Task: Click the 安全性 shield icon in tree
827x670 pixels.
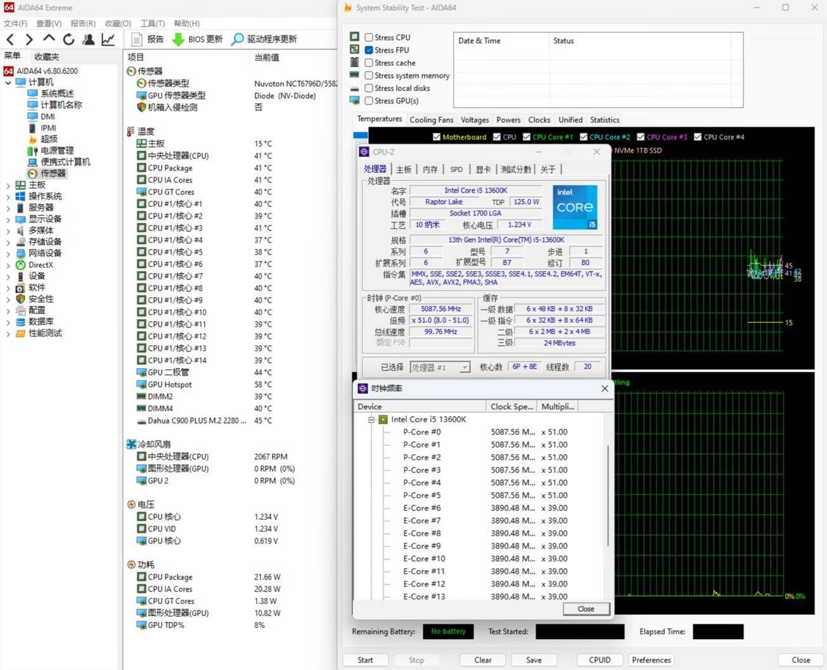Action: (x=20, y=299)
